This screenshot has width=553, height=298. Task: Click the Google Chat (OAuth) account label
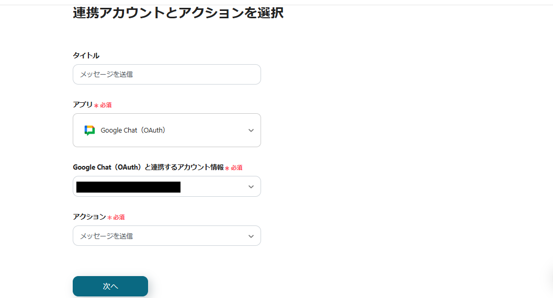pyautogui.click(x=149, y=167)
